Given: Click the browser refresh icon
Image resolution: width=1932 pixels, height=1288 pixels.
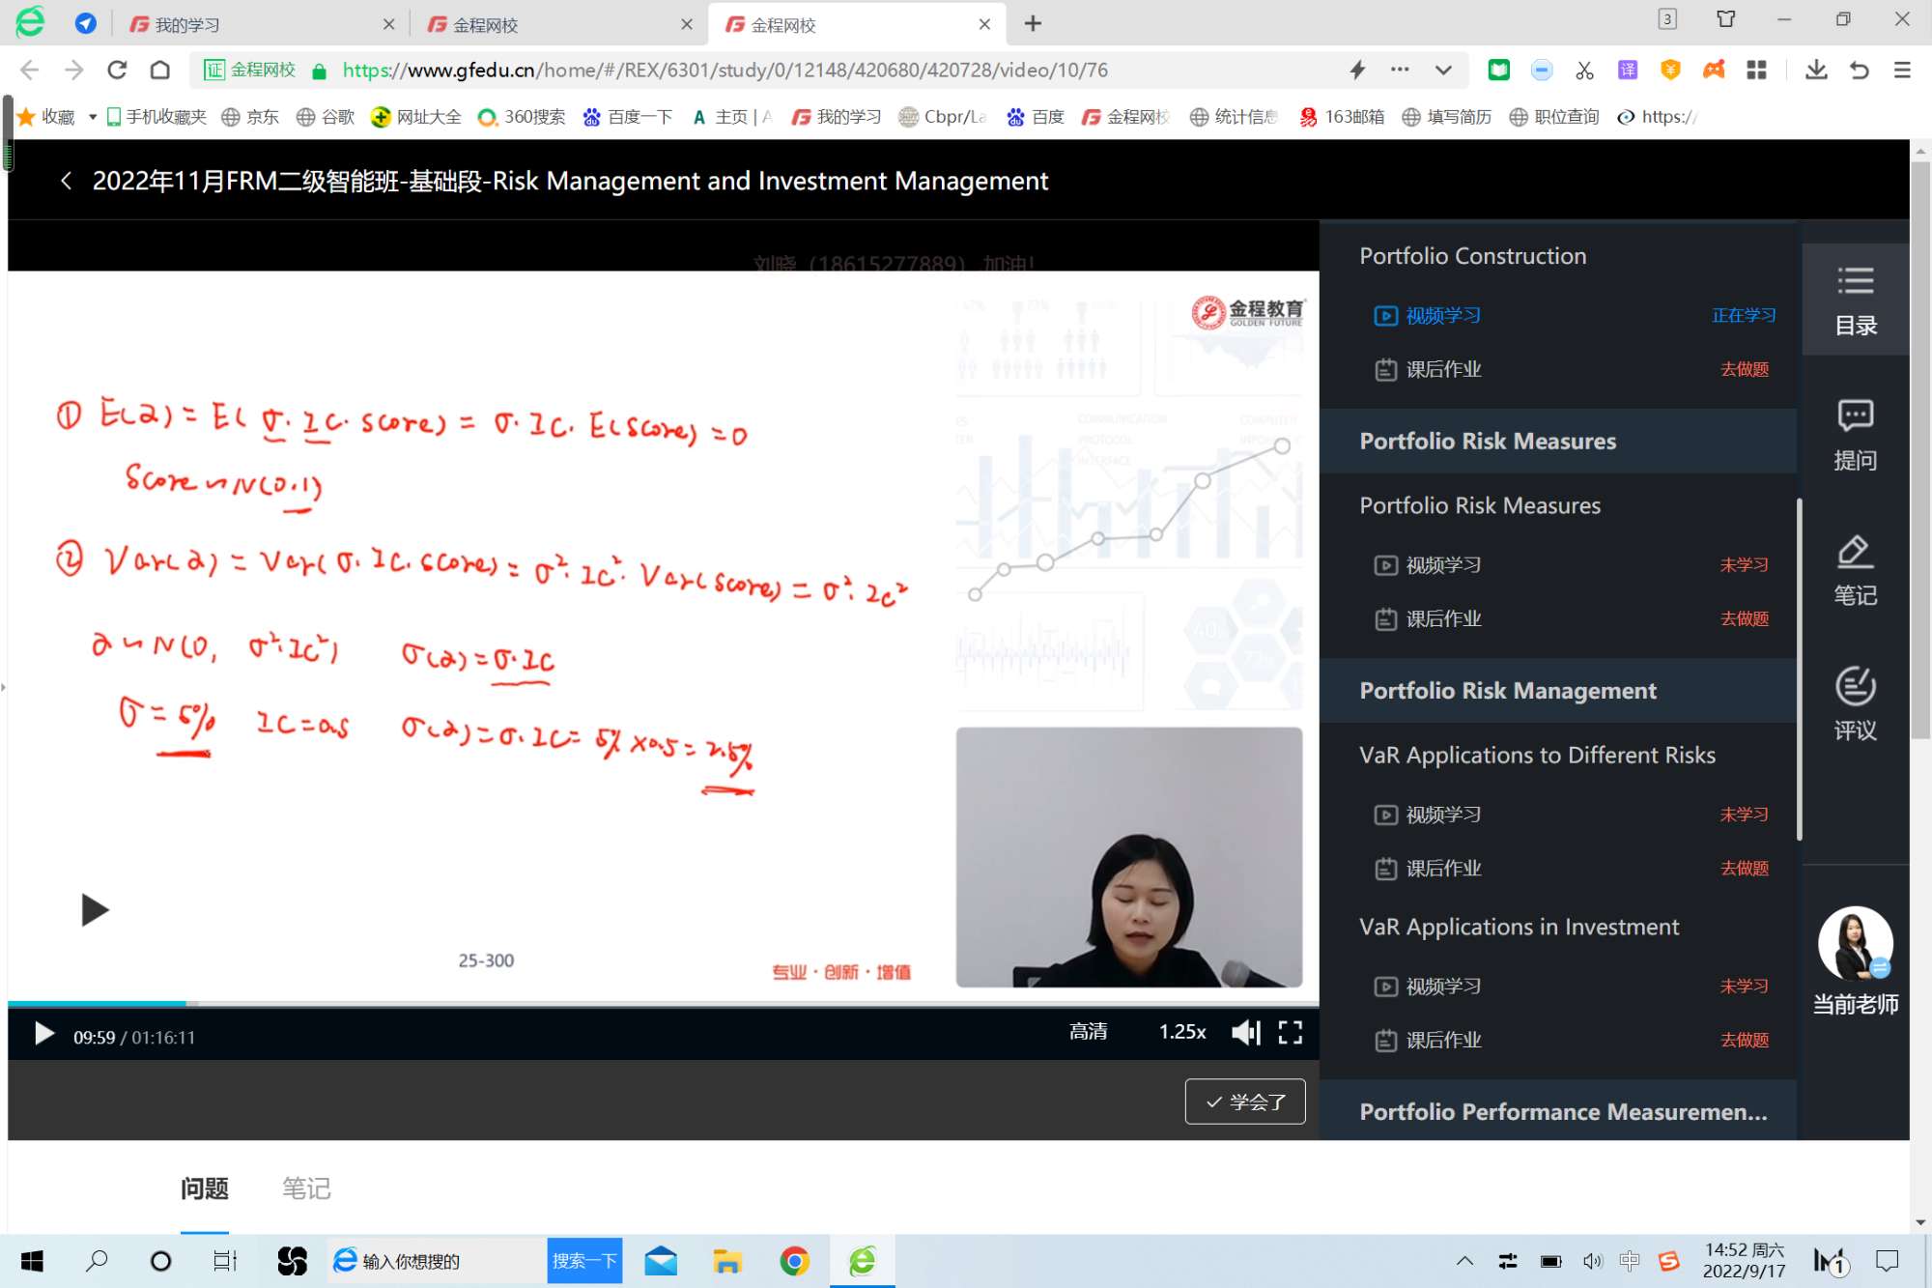Looking at the screenshot, I should 117,70.
